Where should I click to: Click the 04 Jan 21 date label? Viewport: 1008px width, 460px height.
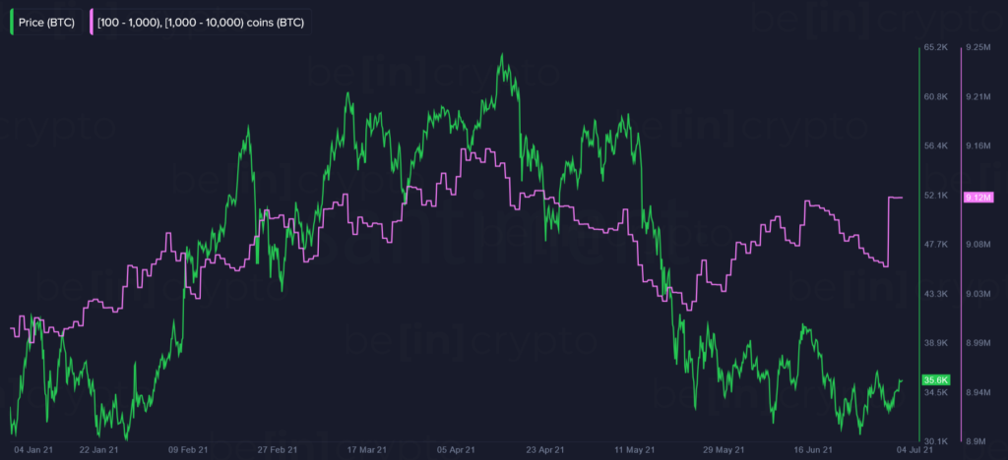click(x=28, y=450)
